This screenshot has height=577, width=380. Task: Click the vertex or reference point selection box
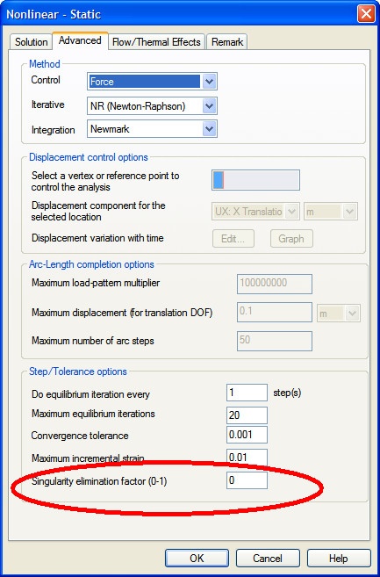(255, 180)
